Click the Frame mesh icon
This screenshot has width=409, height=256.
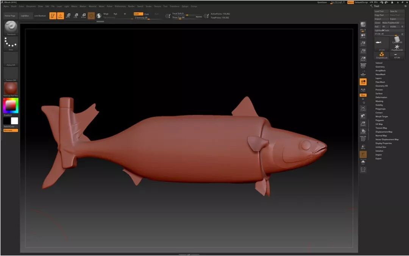point(363,109)
